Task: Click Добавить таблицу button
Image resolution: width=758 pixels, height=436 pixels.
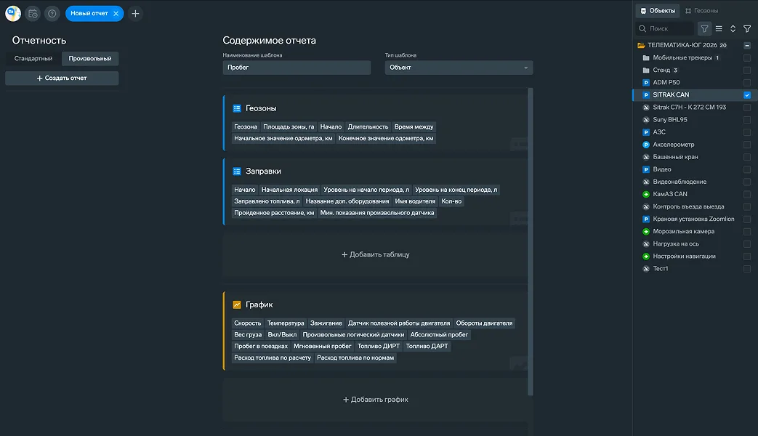Action: (x=376, y=254)
